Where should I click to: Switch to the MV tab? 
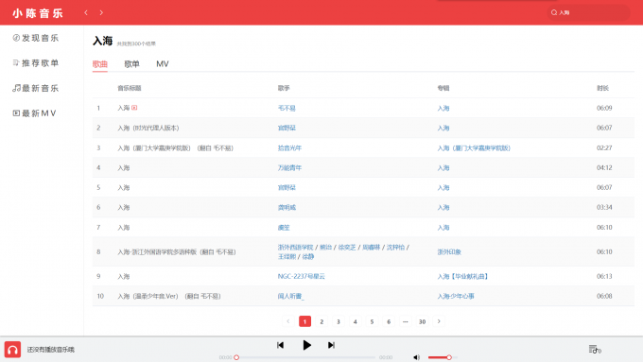click(163, 64)
